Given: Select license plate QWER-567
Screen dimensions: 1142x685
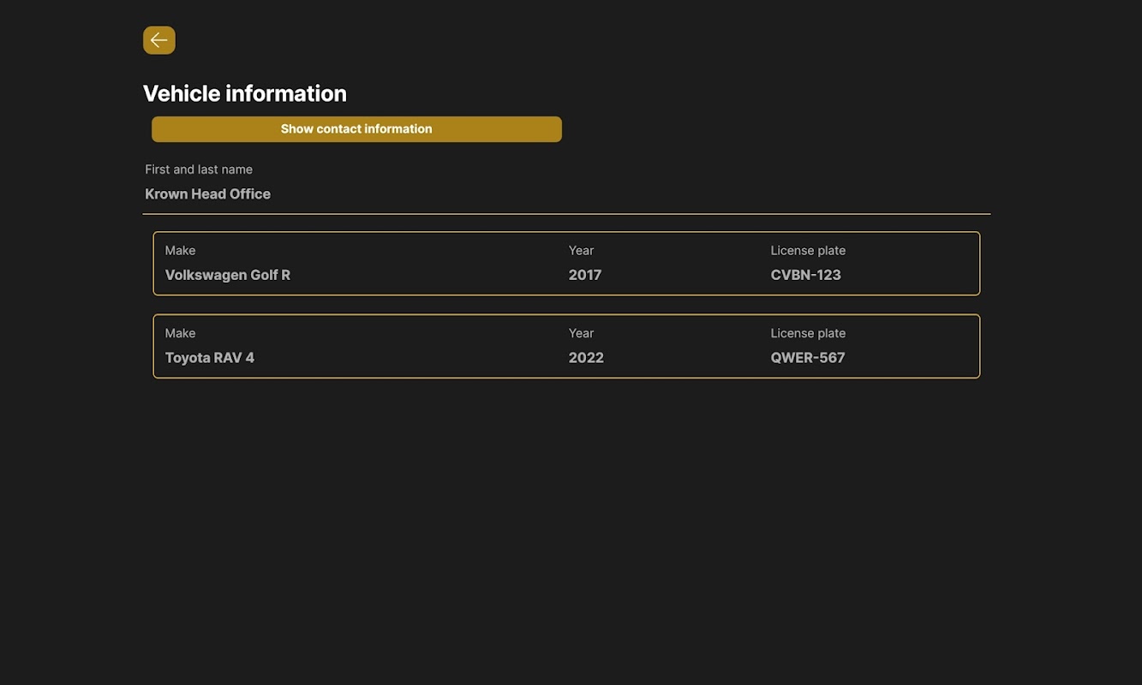Looking at the screenshot, I should pyautogui.click(x=807, y=358).
